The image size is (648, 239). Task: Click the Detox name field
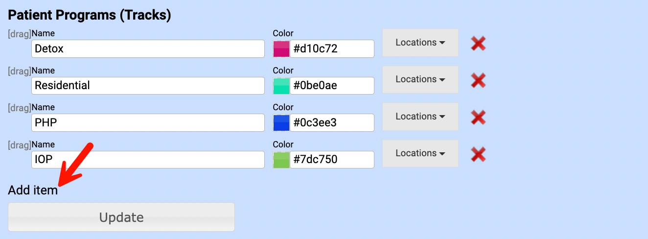[148, 49]
